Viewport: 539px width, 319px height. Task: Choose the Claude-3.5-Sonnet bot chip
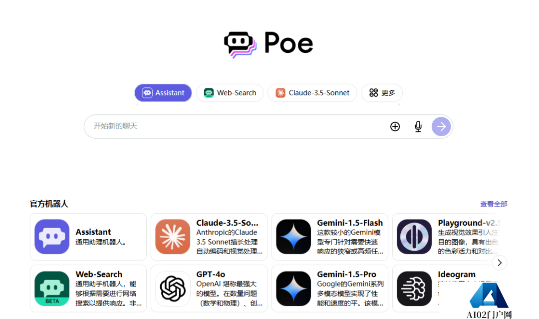click(312, 93)
